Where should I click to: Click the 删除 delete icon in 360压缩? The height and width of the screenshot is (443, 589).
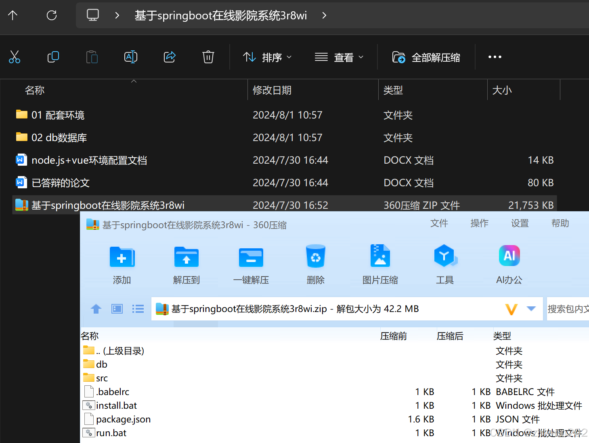click(316, 264)
